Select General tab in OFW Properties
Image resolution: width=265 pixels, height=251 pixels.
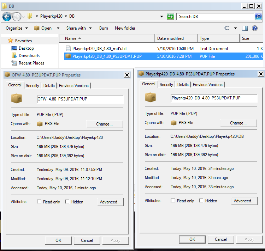coord(15,85)
